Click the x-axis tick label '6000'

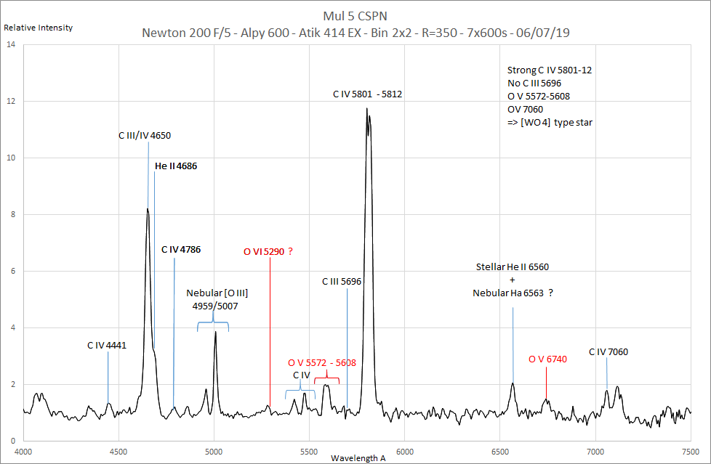point(405,452)
